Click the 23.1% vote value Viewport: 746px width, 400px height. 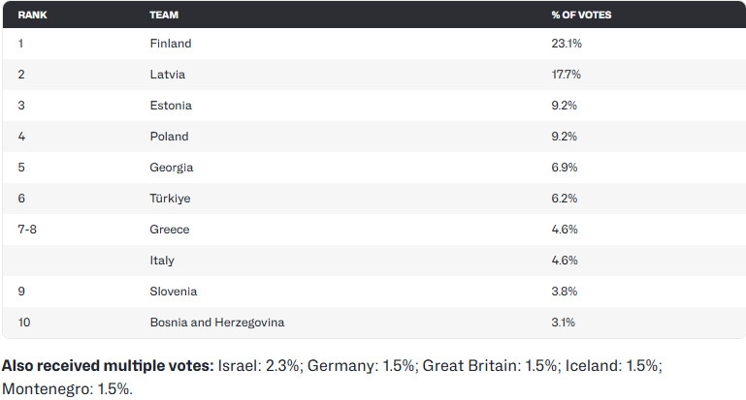[x=567, y=44]
